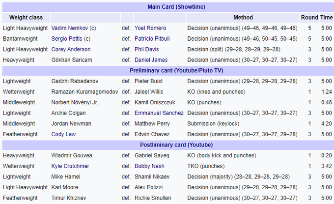The width and height of the screenshot is (334, 204).
Task: Follow the Gökhan Saricam link
Action: coord(71,60)
